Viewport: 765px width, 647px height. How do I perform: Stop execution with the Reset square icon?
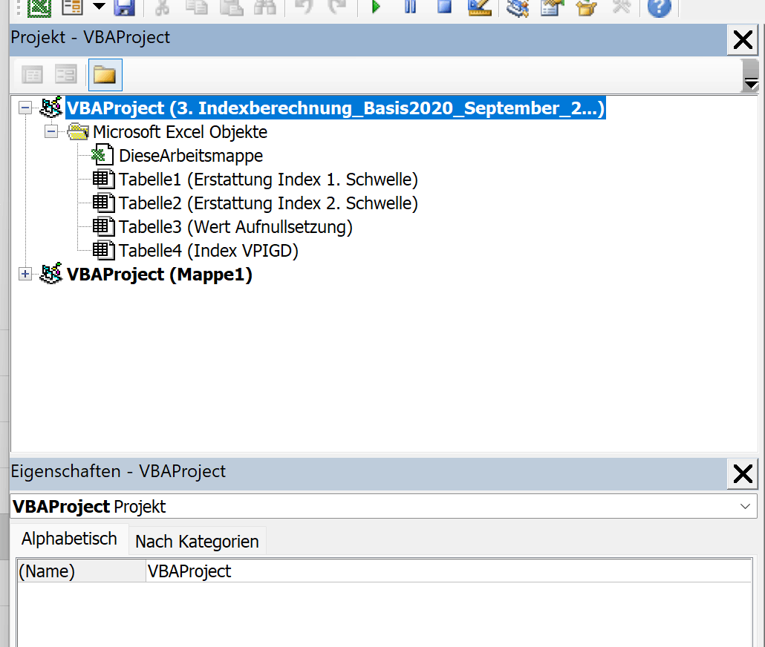pos(444,7)
